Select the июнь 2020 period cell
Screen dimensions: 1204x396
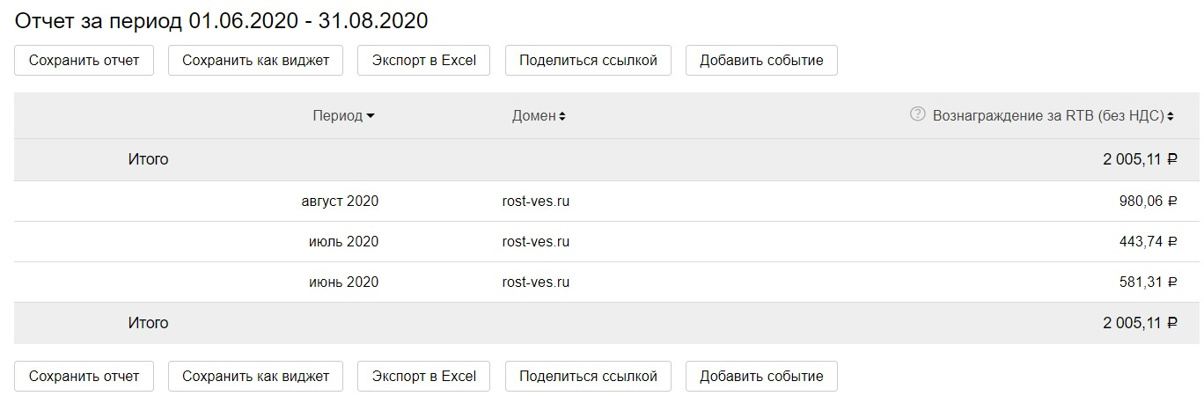[x=343, y=282]
